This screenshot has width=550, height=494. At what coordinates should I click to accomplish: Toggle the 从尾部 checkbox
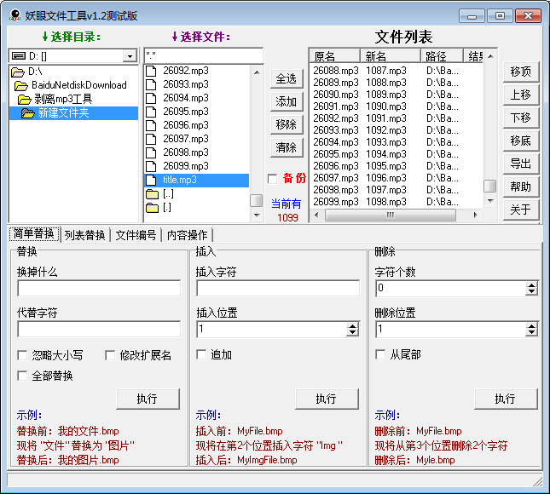coord(380,354)
